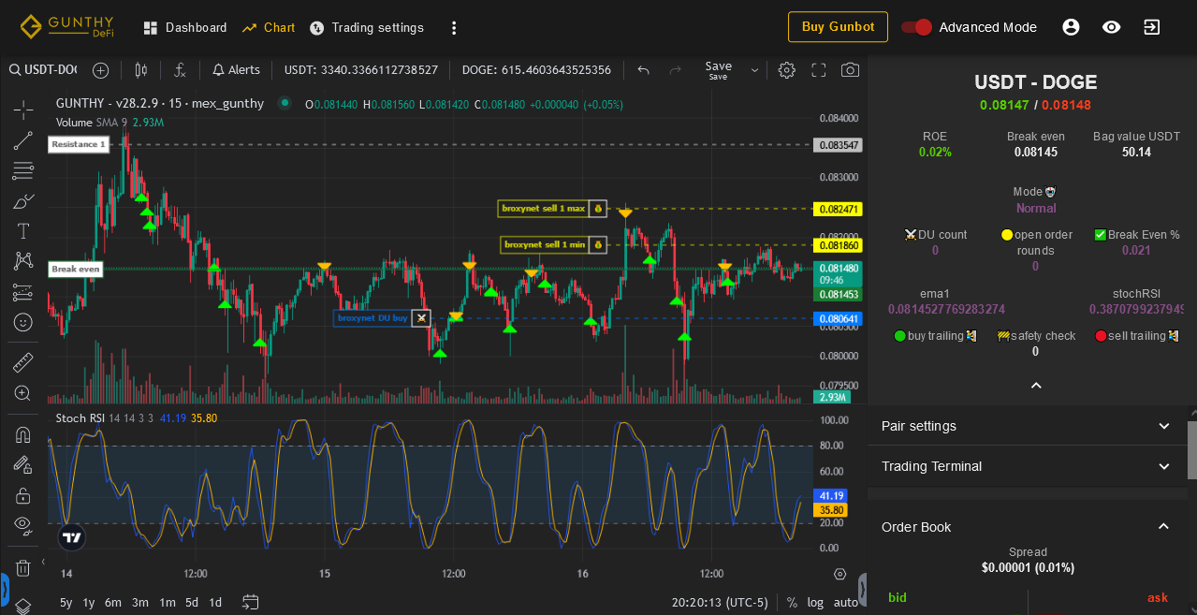This screenshot has width=1197, height=615.
Task: Select the trend line drawing tool
Action: click(23, 140)
